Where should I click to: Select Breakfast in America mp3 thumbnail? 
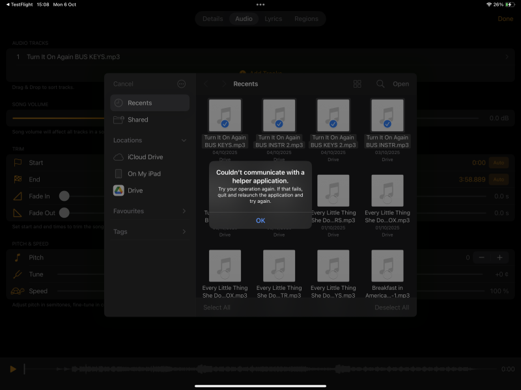387,266
